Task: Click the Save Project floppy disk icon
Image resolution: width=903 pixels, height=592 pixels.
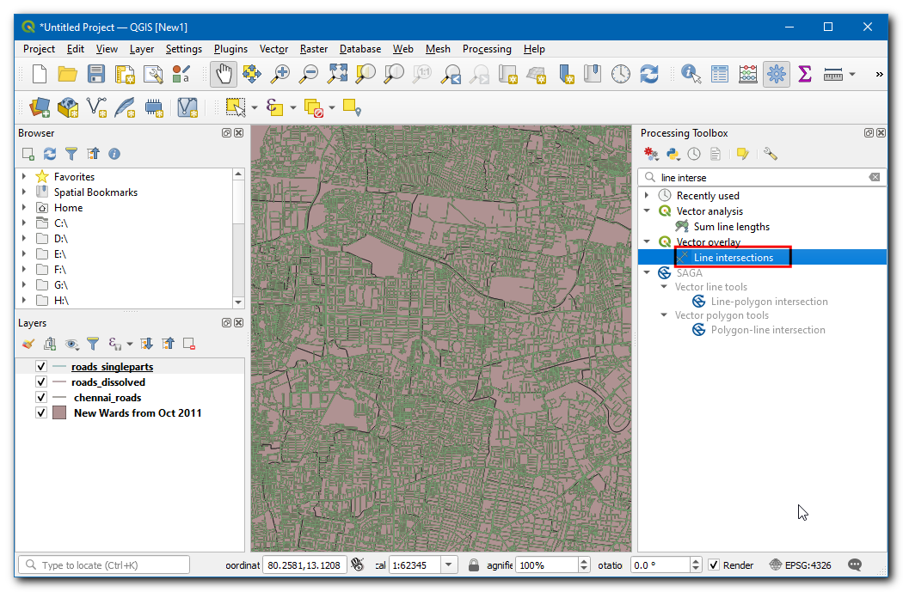Action: (x=96, y=74)
